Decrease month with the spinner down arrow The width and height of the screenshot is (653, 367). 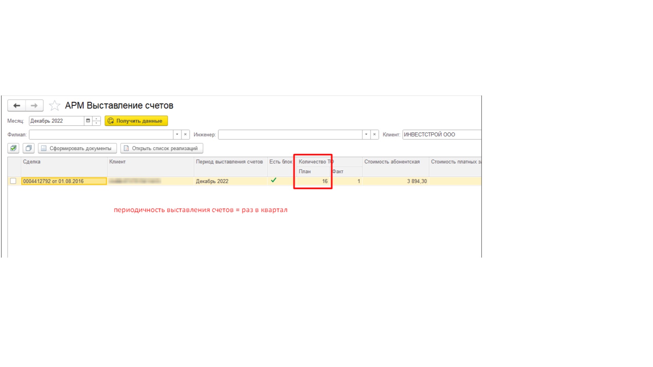[x=97, y=123]
